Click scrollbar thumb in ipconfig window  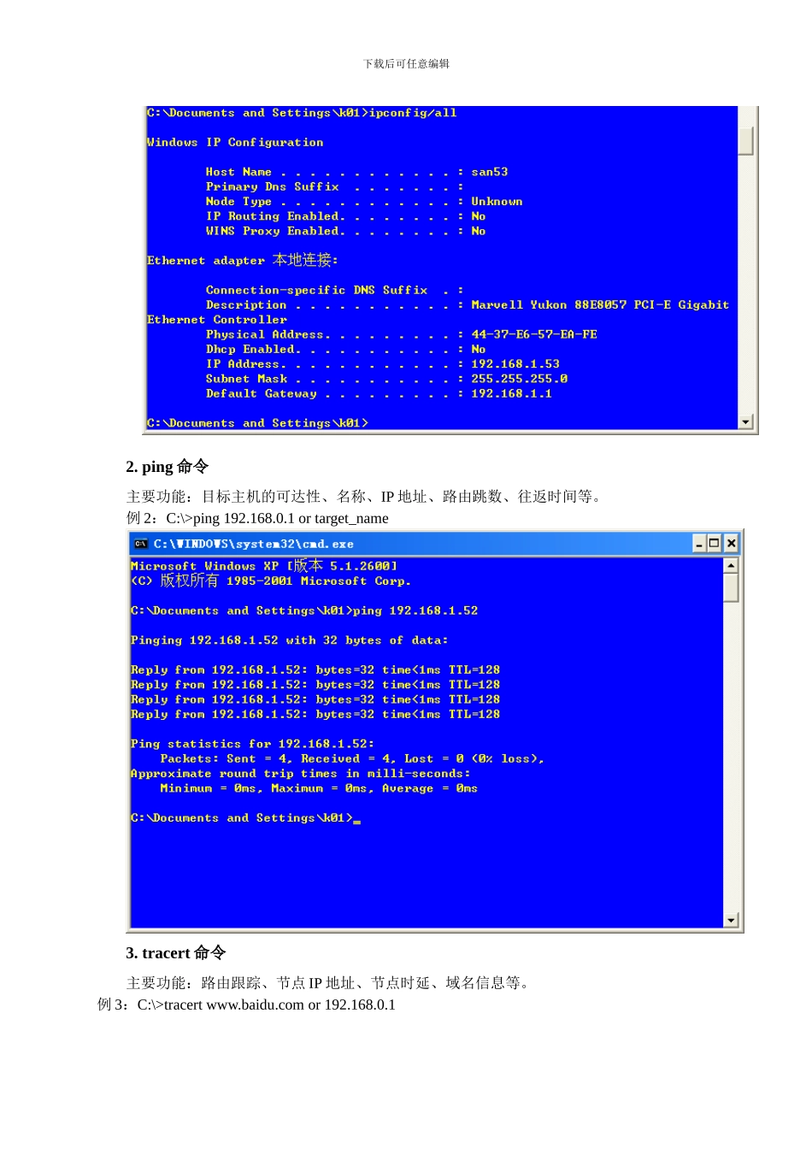pos(746,140)
